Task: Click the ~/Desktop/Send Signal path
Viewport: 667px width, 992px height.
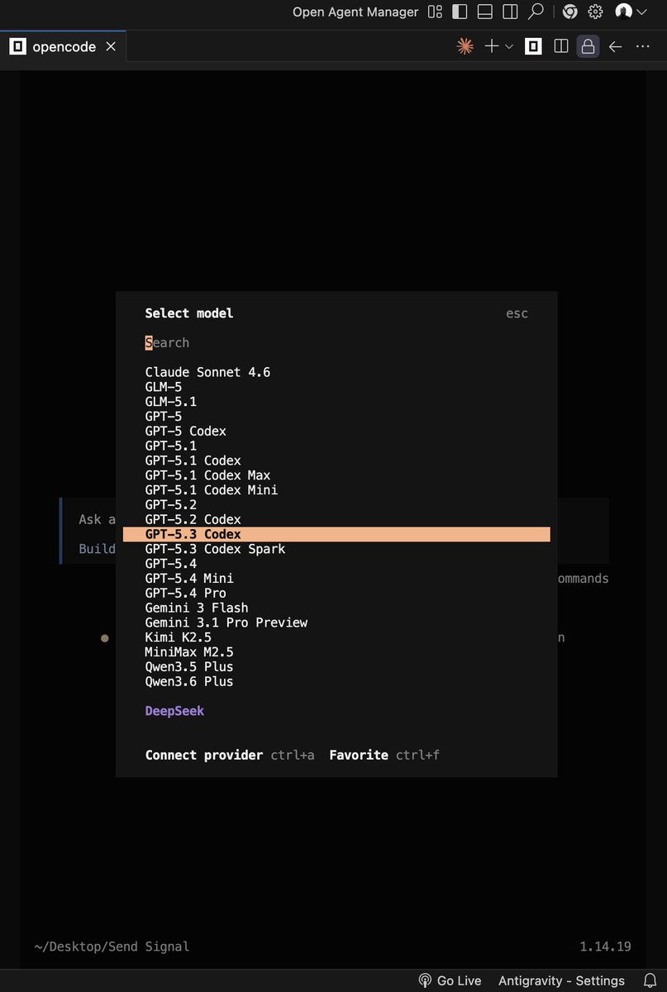Action: point(112,947)
